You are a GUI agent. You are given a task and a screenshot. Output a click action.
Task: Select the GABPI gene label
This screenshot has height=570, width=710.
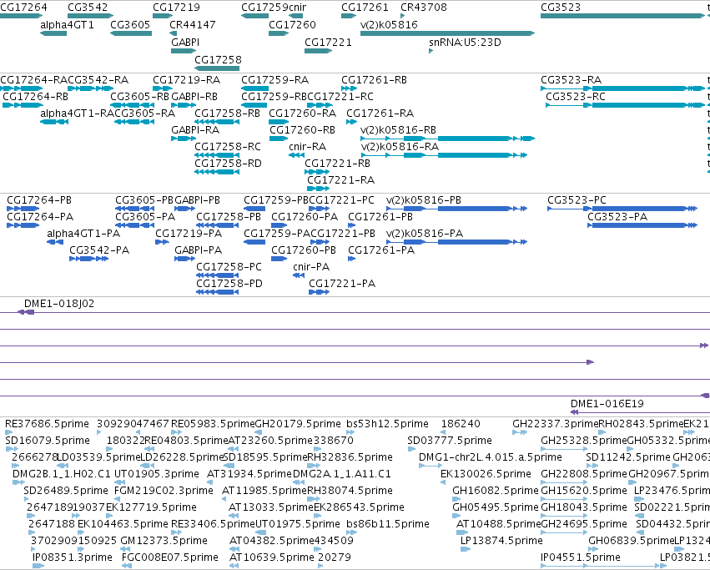pyautogui.click(x=185, y=42)
